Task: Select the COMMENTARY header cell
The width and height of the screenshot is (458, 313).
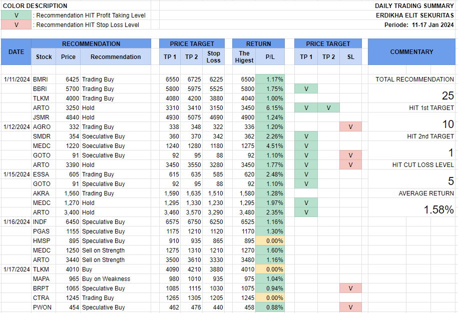Action: 411,52
